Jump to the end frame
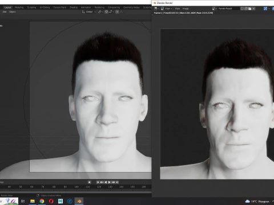Viewport: 274px width, 205px height. tap(117, 182)
